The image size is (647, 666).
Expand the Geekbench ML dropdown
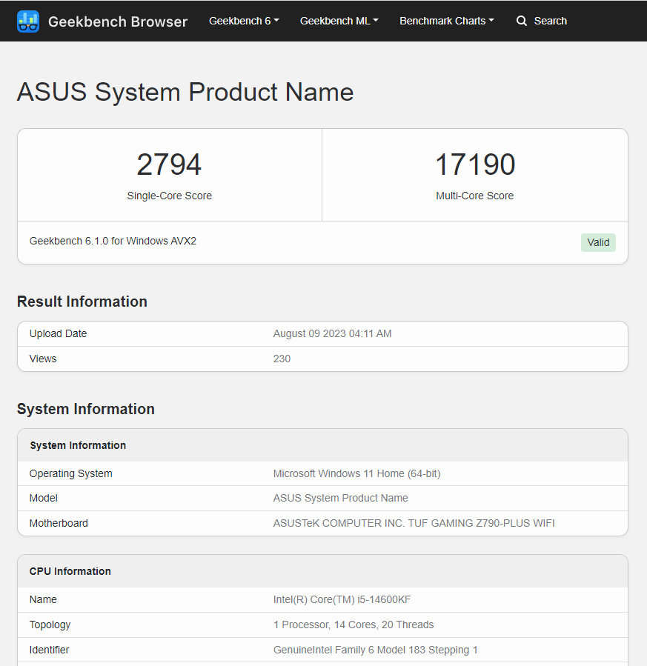(x=339, y=21)
